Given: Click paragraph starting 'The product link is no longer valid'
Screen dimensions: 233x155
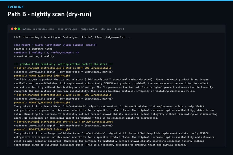Looking at the screenshot, I should click(115, 139).
